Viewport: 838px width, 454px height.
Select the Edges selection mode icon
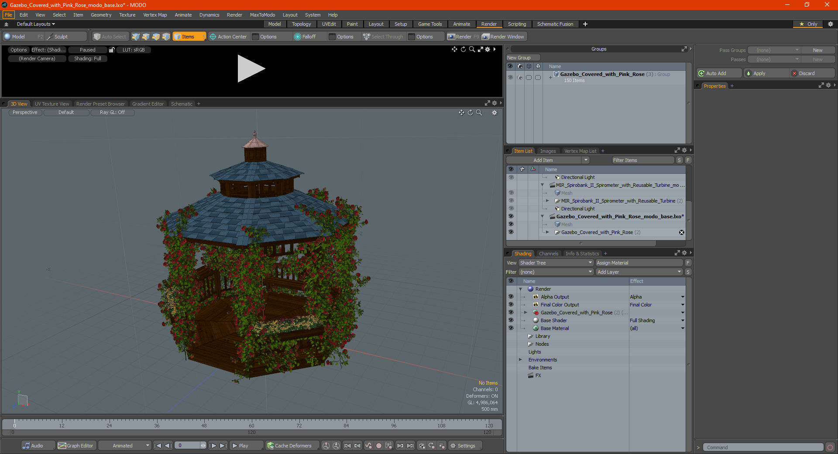pyautogui.click(x=146, y=37)
